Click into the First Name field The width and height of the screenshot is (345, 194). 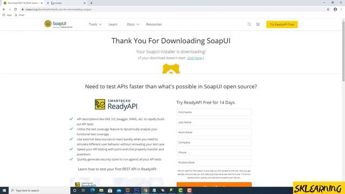[214, 112]
